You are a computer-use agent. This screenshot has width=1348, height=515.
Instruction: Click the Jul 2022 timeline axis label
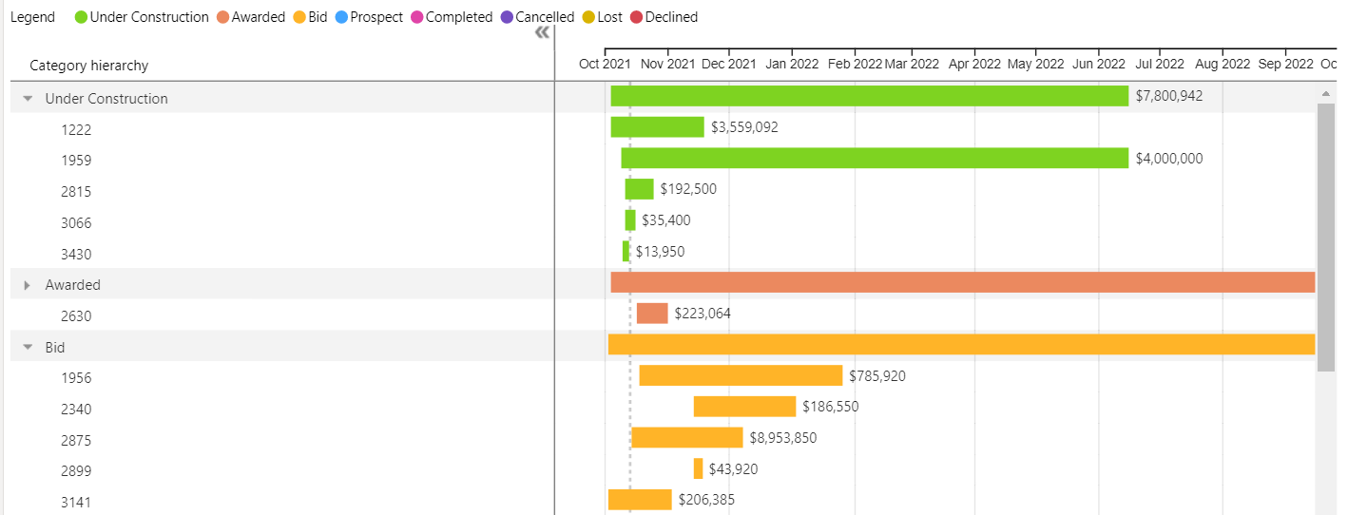coord(1160,64)
